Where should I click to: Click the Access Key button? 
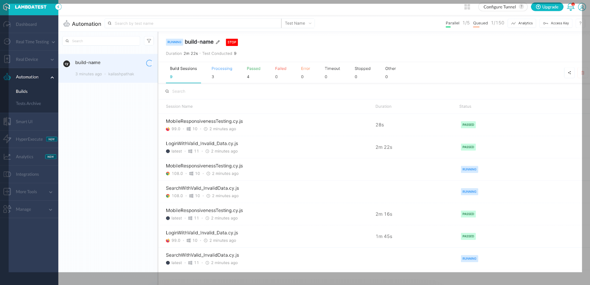556,23
